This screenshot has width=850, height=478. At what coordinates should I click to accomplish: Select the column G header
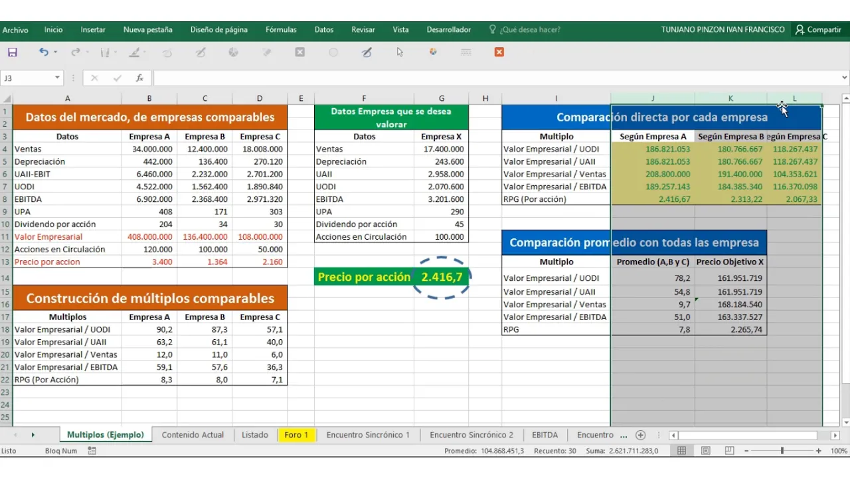tap(442, 98)
